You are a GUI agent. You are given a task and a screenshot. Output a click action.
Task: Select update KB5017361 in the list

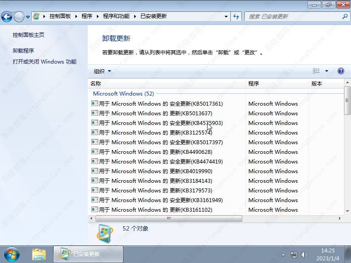(x=161, y=104)
